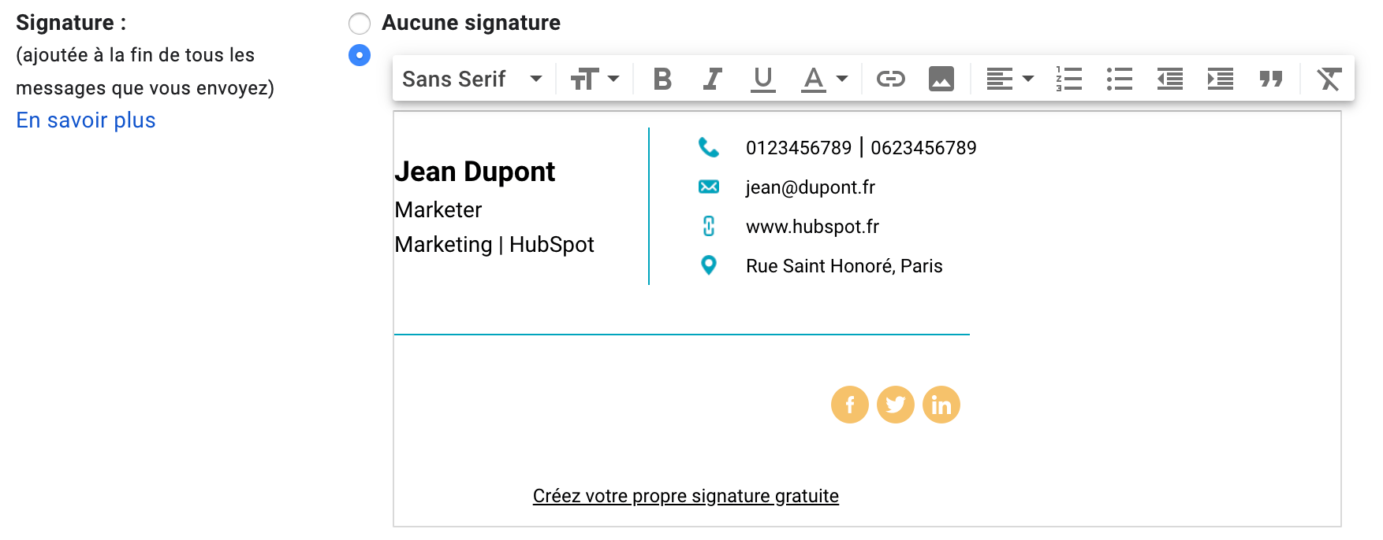Click the email envelope icon
This screenshot has height=540, width=1383.
coord(709,187)
